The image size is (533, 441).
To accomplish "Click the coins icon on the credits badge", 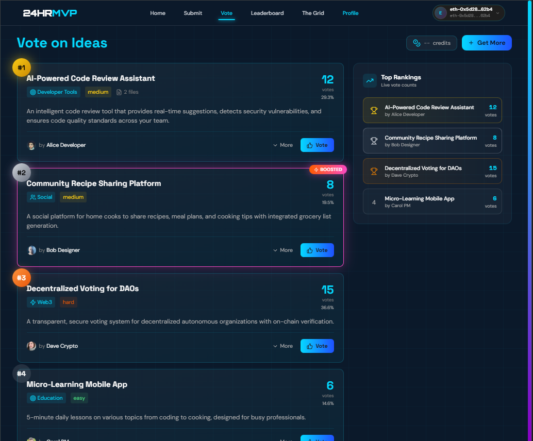I will coord(415,43).
